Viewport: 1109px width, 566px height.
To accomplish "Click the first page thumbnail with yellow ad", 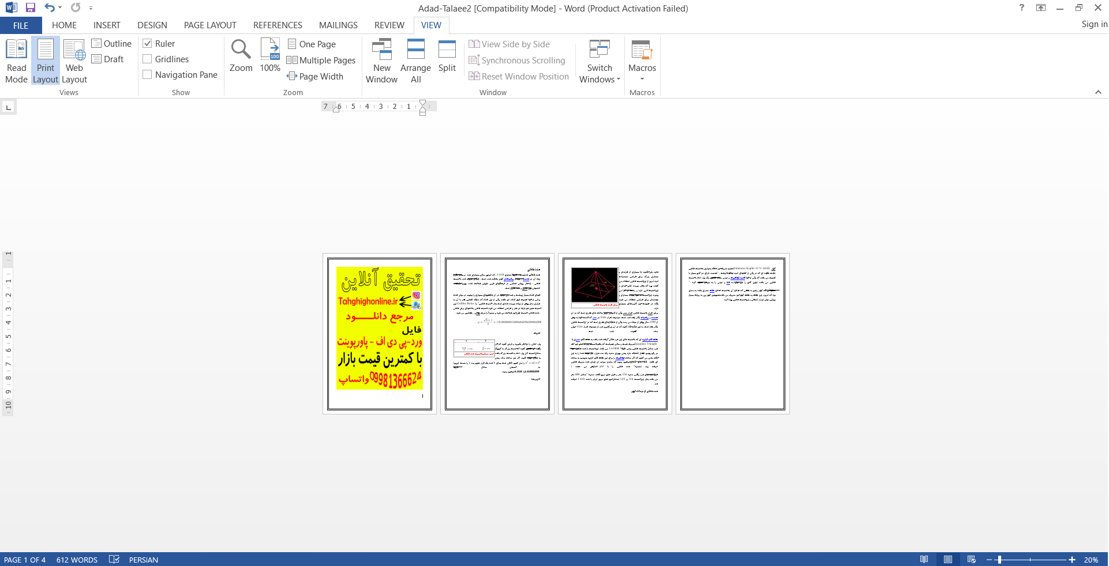I will pyautogui.click(x=380, y=334).
